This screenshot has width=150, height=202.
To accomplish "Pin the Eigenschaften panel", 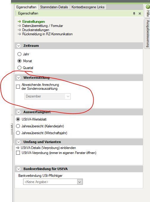I will click(x=134, y=13).
